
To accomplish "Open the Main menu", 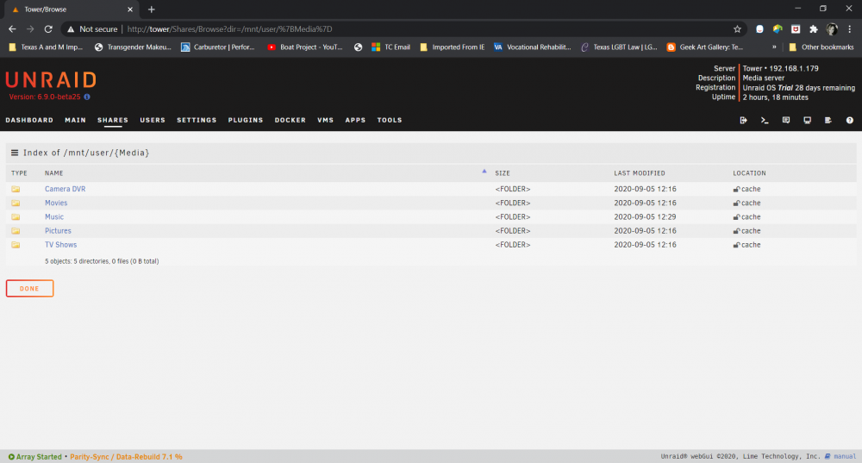I will 75,120.
